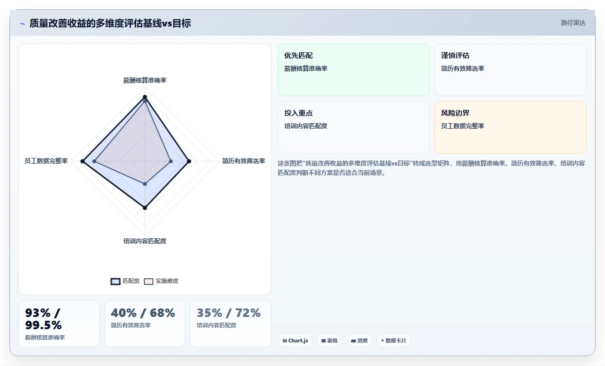Select the 表格 tag chip
Image resolution: width=605 pixels, height=366 pixels.
pyautogui.click(x=329, y=341)
